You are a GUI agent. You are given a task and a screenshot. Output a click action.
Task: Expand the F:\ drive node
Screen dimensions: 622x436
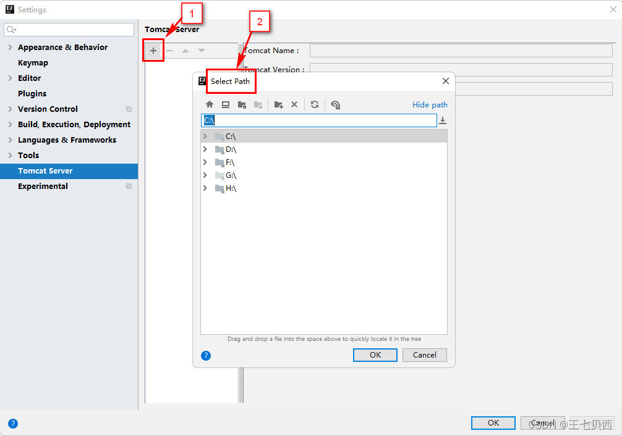click(205, 162)
